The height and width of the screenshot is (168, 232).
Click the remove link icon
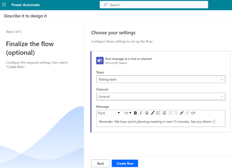coord(187,113)
